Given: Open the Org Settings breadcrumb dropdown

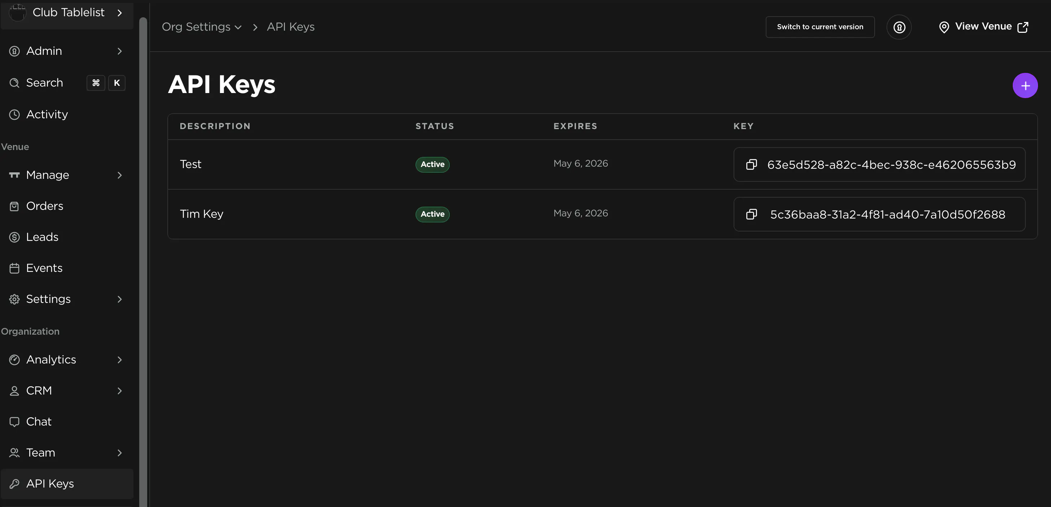Looking at the screenshot, I should point(202,27).
